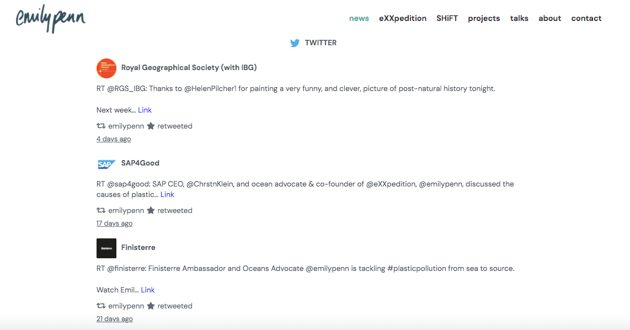Click the retweet icon on the RGS tweet
Image resolution: width=630 pixels, height=330 pixels.
pyautogui.click(x=101, y=126)
